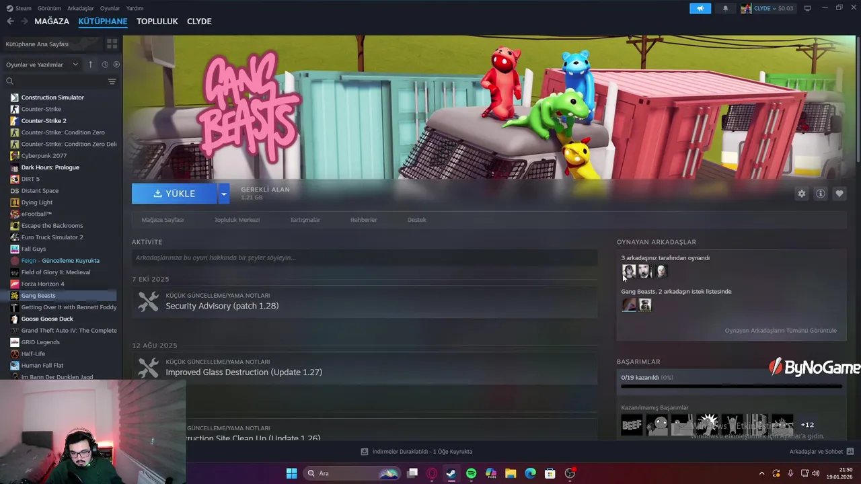The image size is (861, 484).
Task: Open Arkadaşlar ve Sohbet
Action: tap(821, 452)
